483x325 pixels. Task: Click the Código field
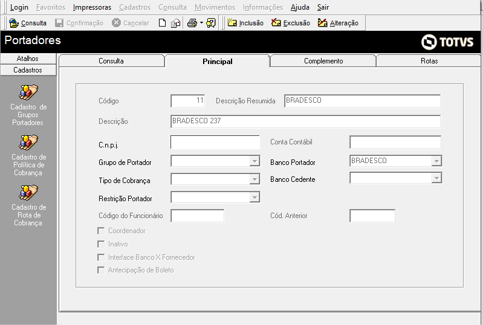pos(187,101)
